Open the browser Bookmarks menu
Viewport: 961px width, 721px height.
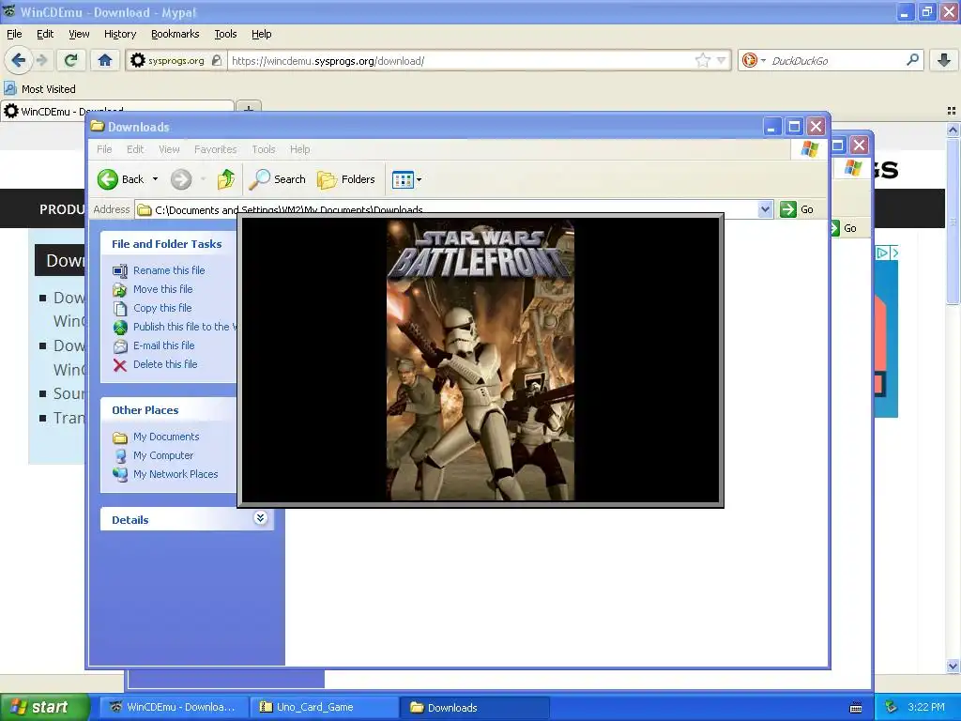pyautogui.click(x=175, y=34)
